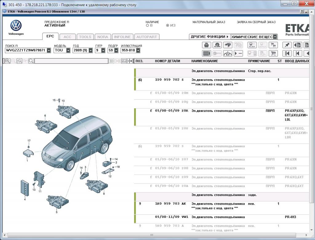Open the ИЛЛЮСТРАЦИЯ dropdown showing 959-010
315x240 pixels.
pos(138,50)
